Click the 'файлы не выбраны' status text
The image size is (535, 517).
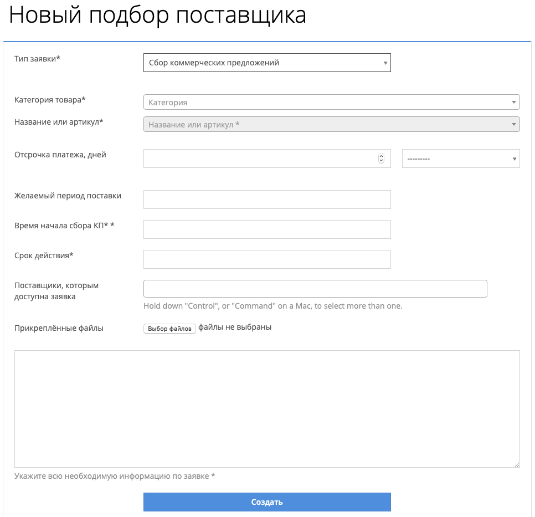235,327
